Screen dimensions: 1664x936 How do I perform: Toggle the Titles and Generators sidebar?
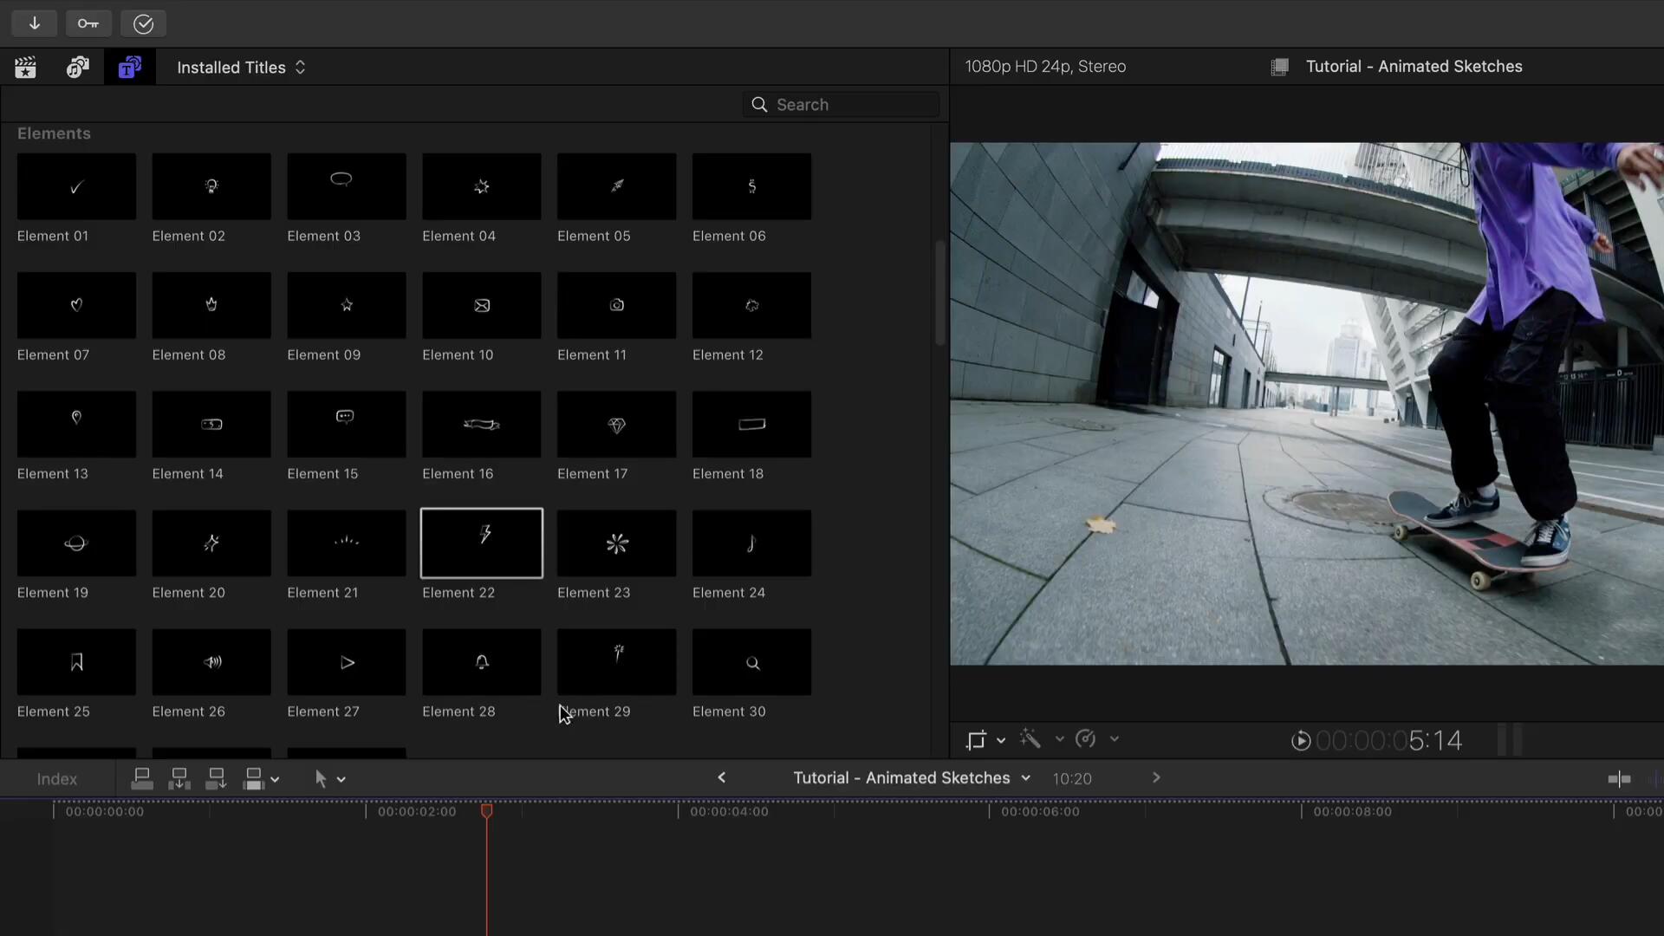click(x=130, y=68)
